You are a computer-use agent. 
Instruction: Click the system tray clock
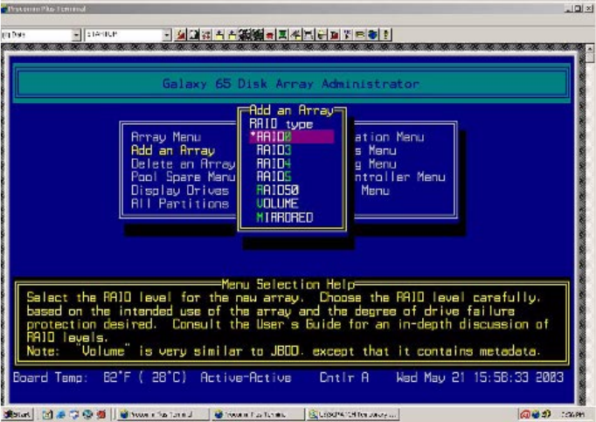(x=574, y=413)
